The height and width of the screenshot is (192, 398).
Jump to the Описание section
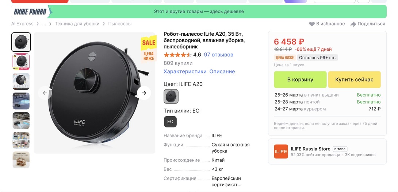click(222, 71)
